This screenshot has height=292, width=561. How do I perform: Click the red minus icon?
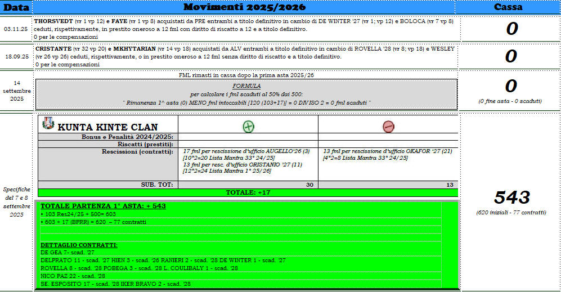pos(388,127)
